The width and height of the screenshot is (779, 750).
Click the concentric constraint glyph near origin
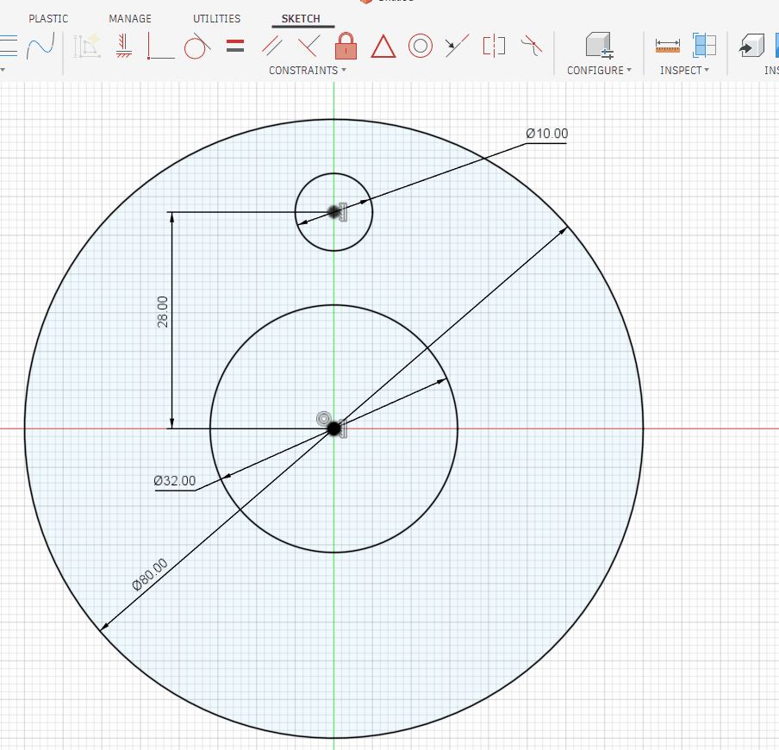[323, 418]
